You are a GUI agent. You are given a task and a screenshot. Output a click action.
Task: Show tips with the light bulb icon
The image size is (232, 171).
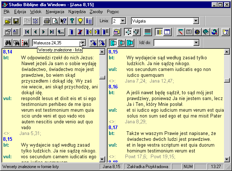click(80, 21)
